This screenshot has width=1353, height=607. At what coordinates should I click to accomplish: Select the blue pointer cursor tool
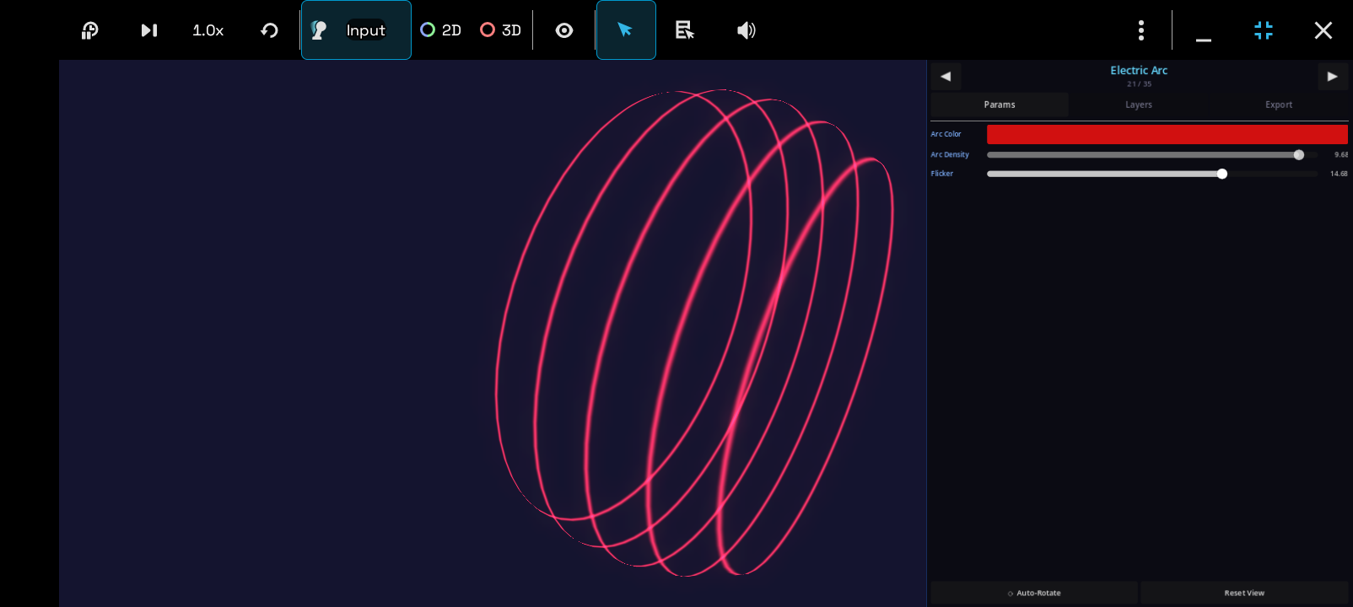tap(626, 30)
